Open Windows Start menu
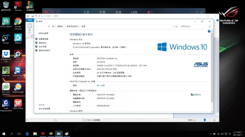The image size is (245, 137). [4, 134]
